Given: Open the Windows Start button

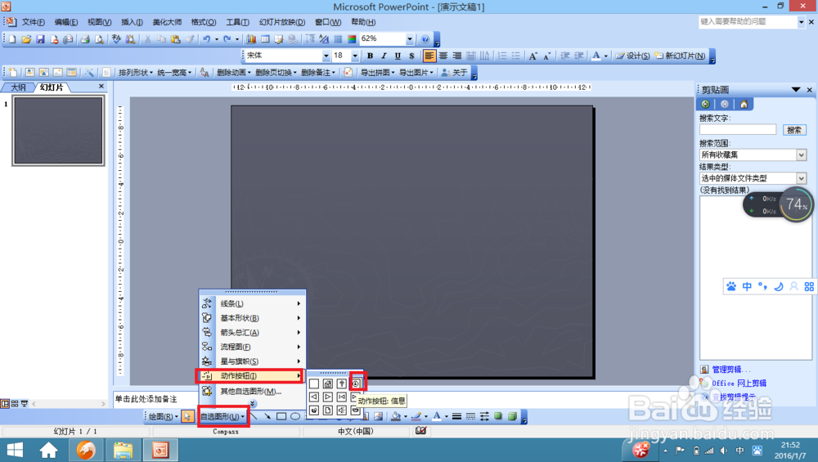Looking at the screenshot, I should click(15, 450).
